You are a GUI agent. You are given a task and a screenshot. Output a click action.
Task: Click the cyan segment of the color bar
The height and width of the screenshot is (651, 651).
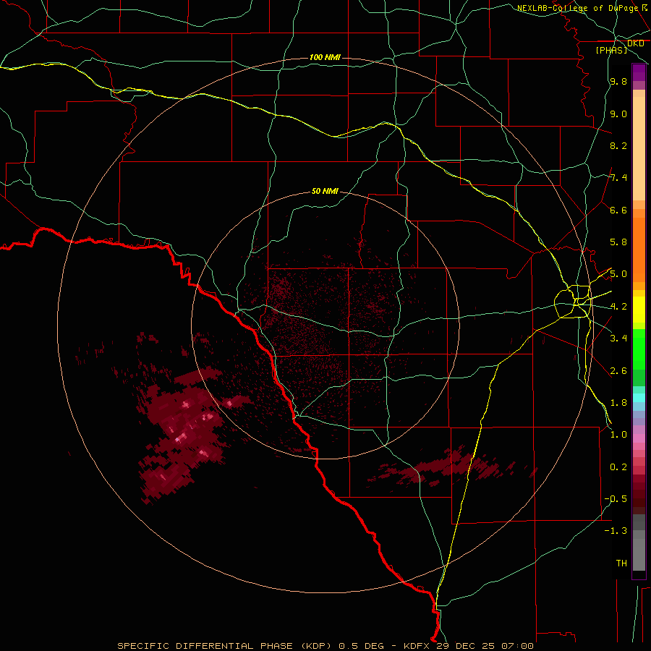coord(639,398)
